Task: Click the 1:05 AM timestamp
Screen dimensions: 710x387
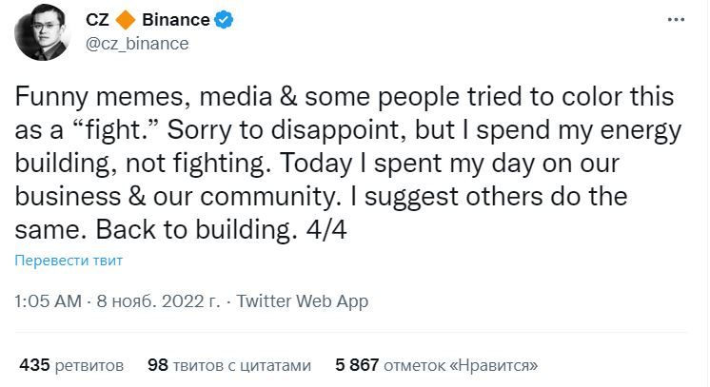Action: pos(47,301)
